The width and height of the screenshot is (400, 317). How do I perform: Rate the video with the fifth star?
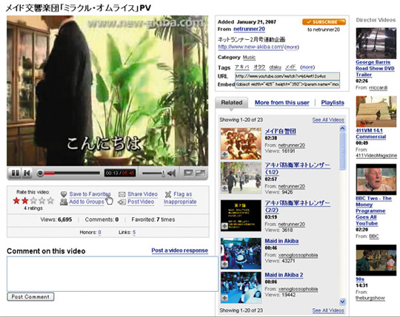(50, 200)
